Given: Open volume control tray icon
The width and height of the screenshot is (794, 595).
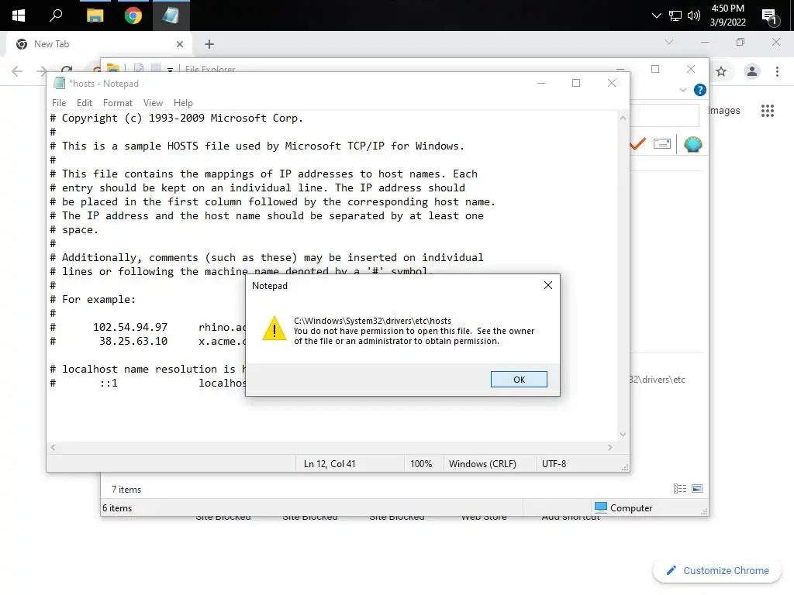Looking at the screenshot, I should coord(694,15).
